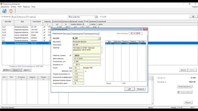The height and width of the screenshot is (111, 198).
Task: Toggle the Навеска checkmark in row Б_02
Action: pyautogui.click(x=44, y=30)
